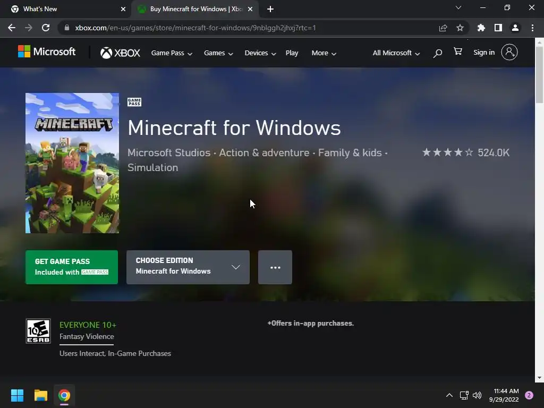Open Chrome profile icon
Image resolution: width=544 pixels, height=408 pixels.
click(x=515, y=28)
